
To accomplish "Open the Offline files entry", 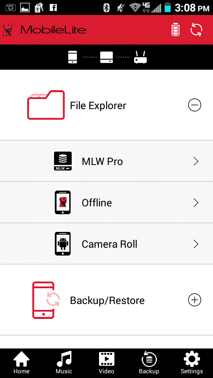I will pyautogui.click(x=106, y=202).
